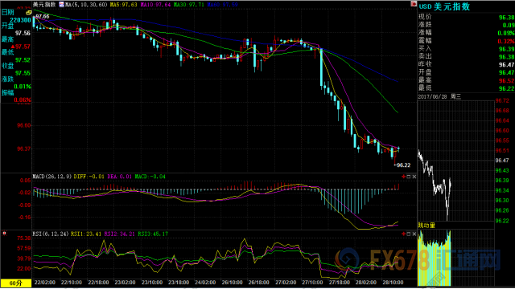Add an indicator via the RSI panel's red plus

coord(404,234)
